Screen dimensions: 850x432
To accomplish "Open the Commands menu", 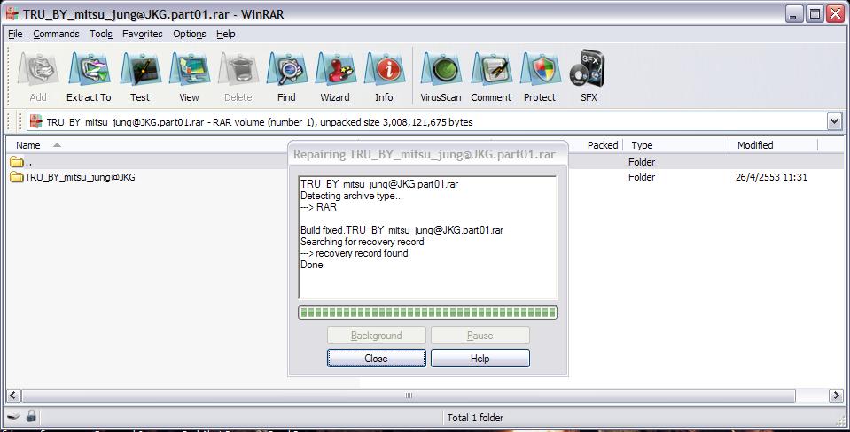I will [x=57, y=34].
